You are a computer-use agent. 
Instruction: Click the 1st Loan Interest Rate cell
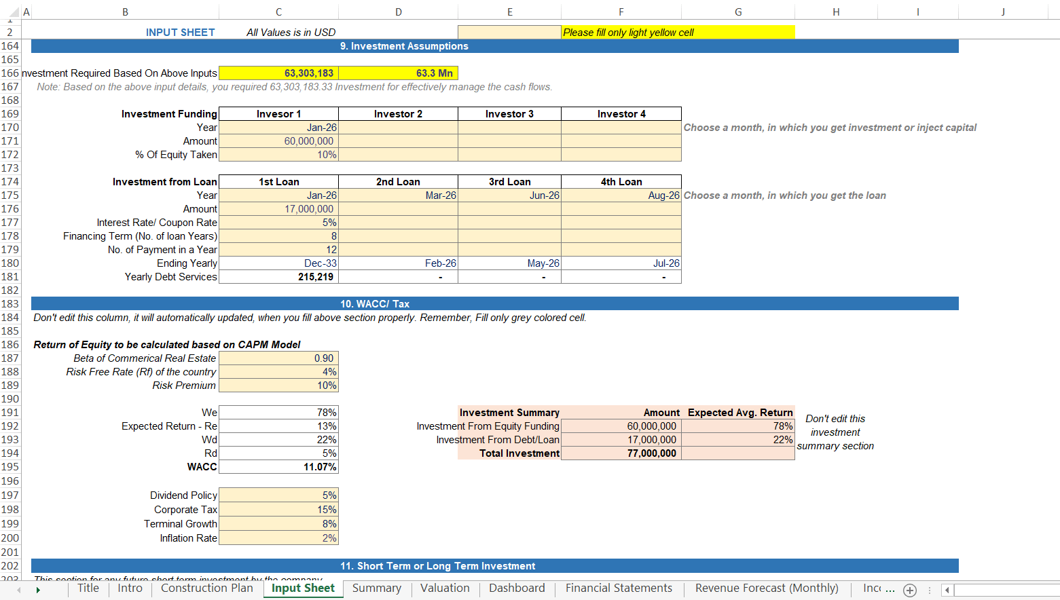click(278, 223)
